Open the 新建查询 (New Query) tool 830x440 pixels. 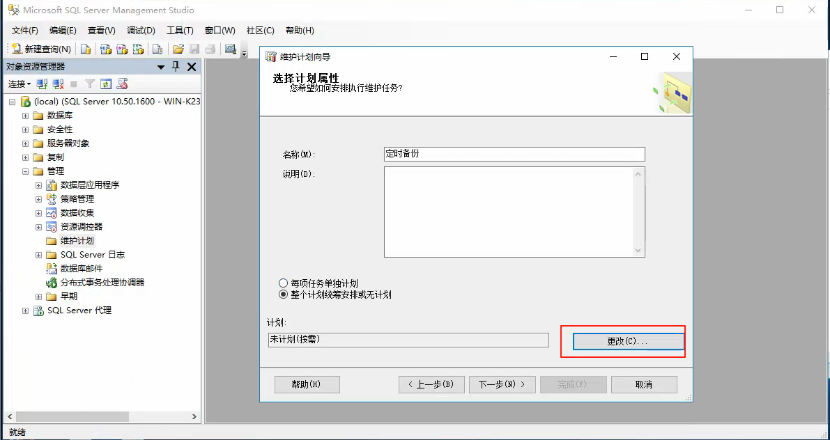point(42,49)
